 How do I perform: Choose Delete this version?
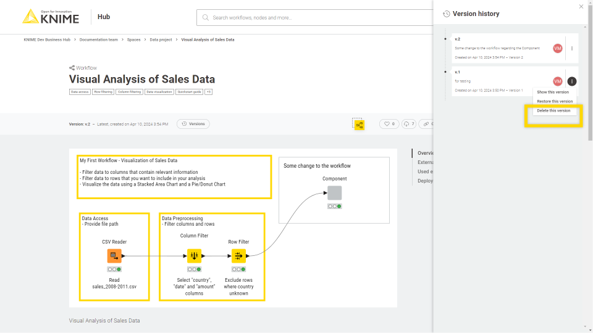553,110
